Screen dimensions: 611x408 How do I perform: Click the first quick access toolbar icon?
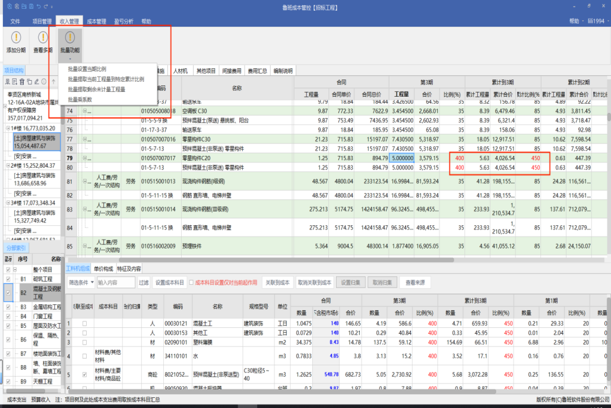(x=10, y=7)
